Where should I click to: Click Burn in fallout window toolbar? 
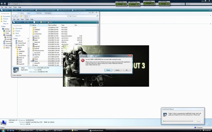click(50, 22)
